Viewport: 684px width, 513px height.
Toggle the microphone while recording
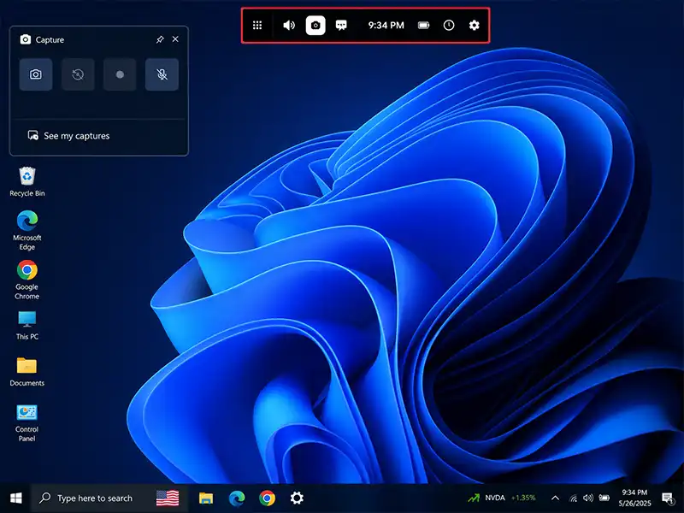click(x=162, y=74)
